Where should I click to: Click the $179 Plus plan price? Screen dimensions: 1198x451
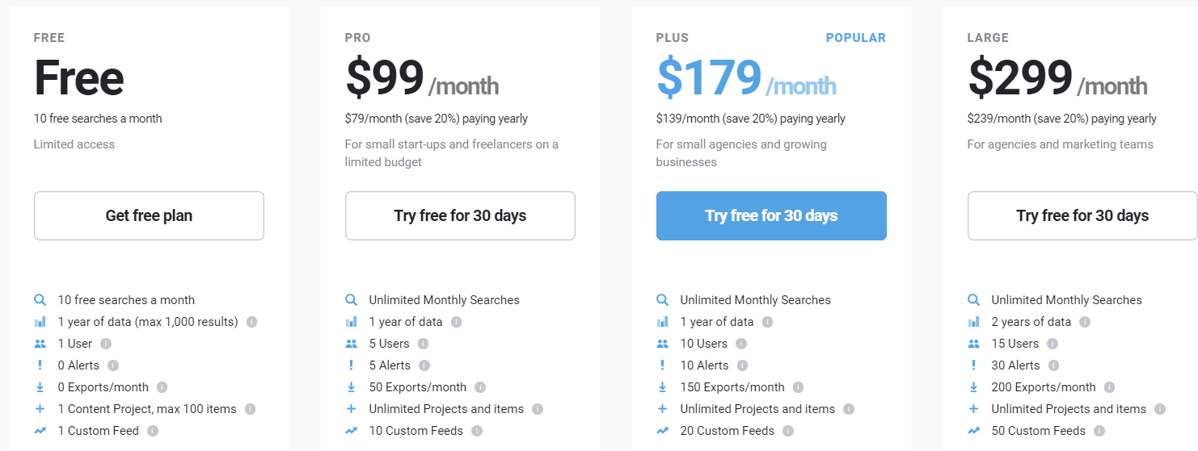(x=709, y=77)
